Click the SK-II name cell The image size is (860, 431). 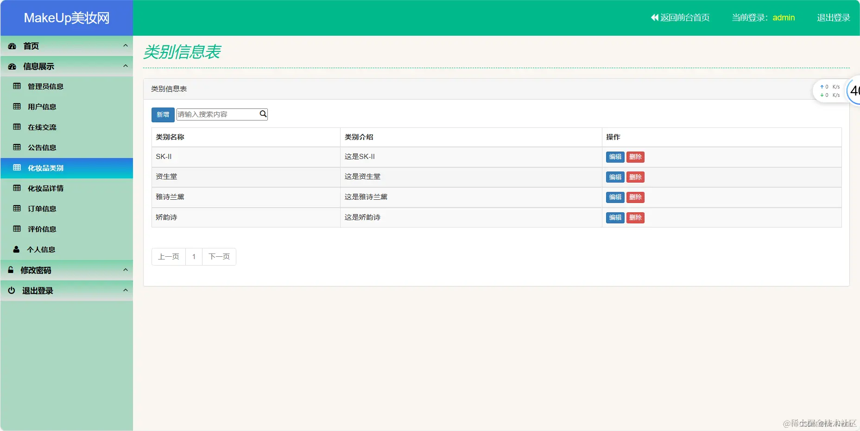[x=246, y=157]
